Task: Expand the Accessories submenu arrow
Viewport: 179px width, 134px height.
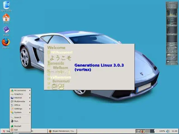Action: [30, 90]
